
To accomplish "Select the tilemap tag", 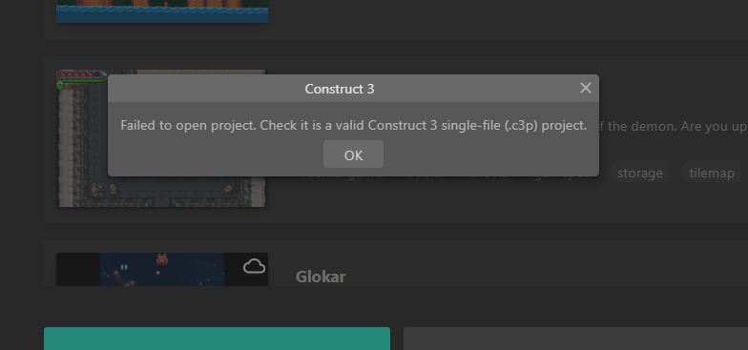I will tap(712, 174).
